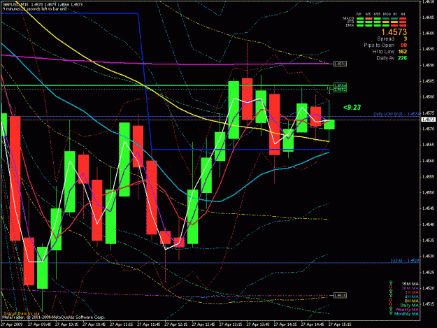Click the green <9:23 bar countdown timer
The height and width of the screenshot is (328, 437).
click(352, 107)
